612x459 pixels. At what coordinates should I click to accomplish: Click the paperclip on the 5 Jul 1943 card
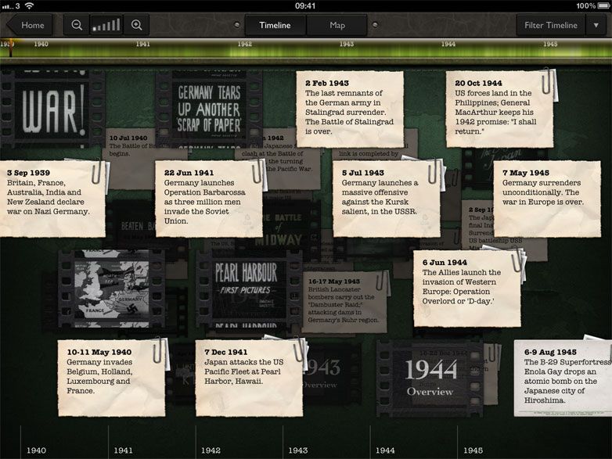click(x=434, y=170)
